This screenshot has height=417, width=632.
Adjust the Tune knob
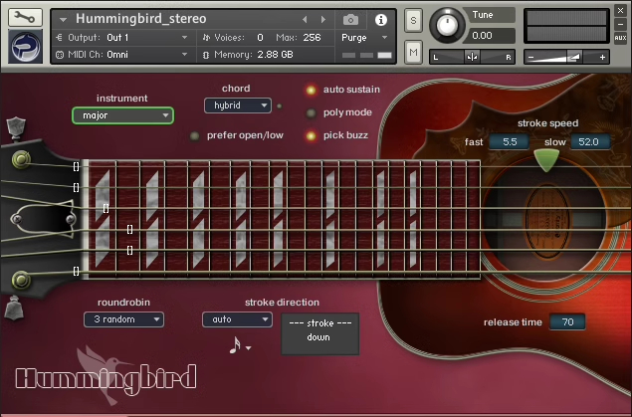[447, 25]
